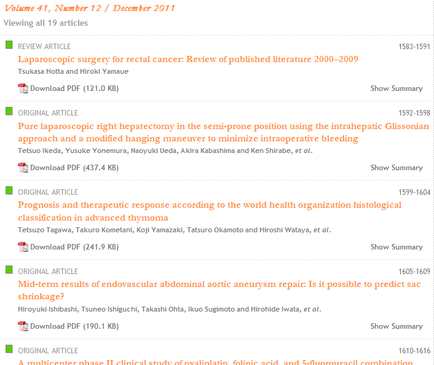434x365 pixels.
Task: Open Mid-term results of endovascular repair title
Action: point(219,290)
